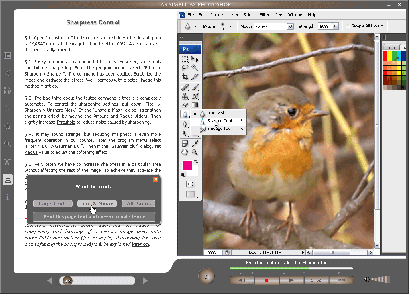409x294 pixels.
Task: Select the Hand tool
Action: click(x=185, y=152)
